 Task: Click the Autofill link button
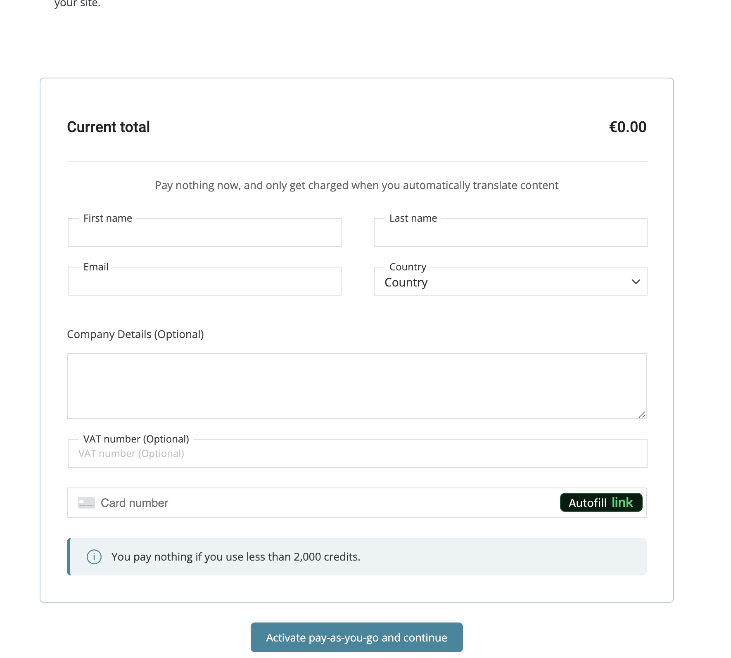[601, 502]
